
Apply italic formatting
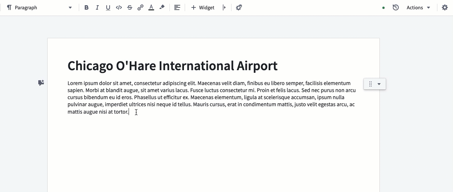pos(97,7)
